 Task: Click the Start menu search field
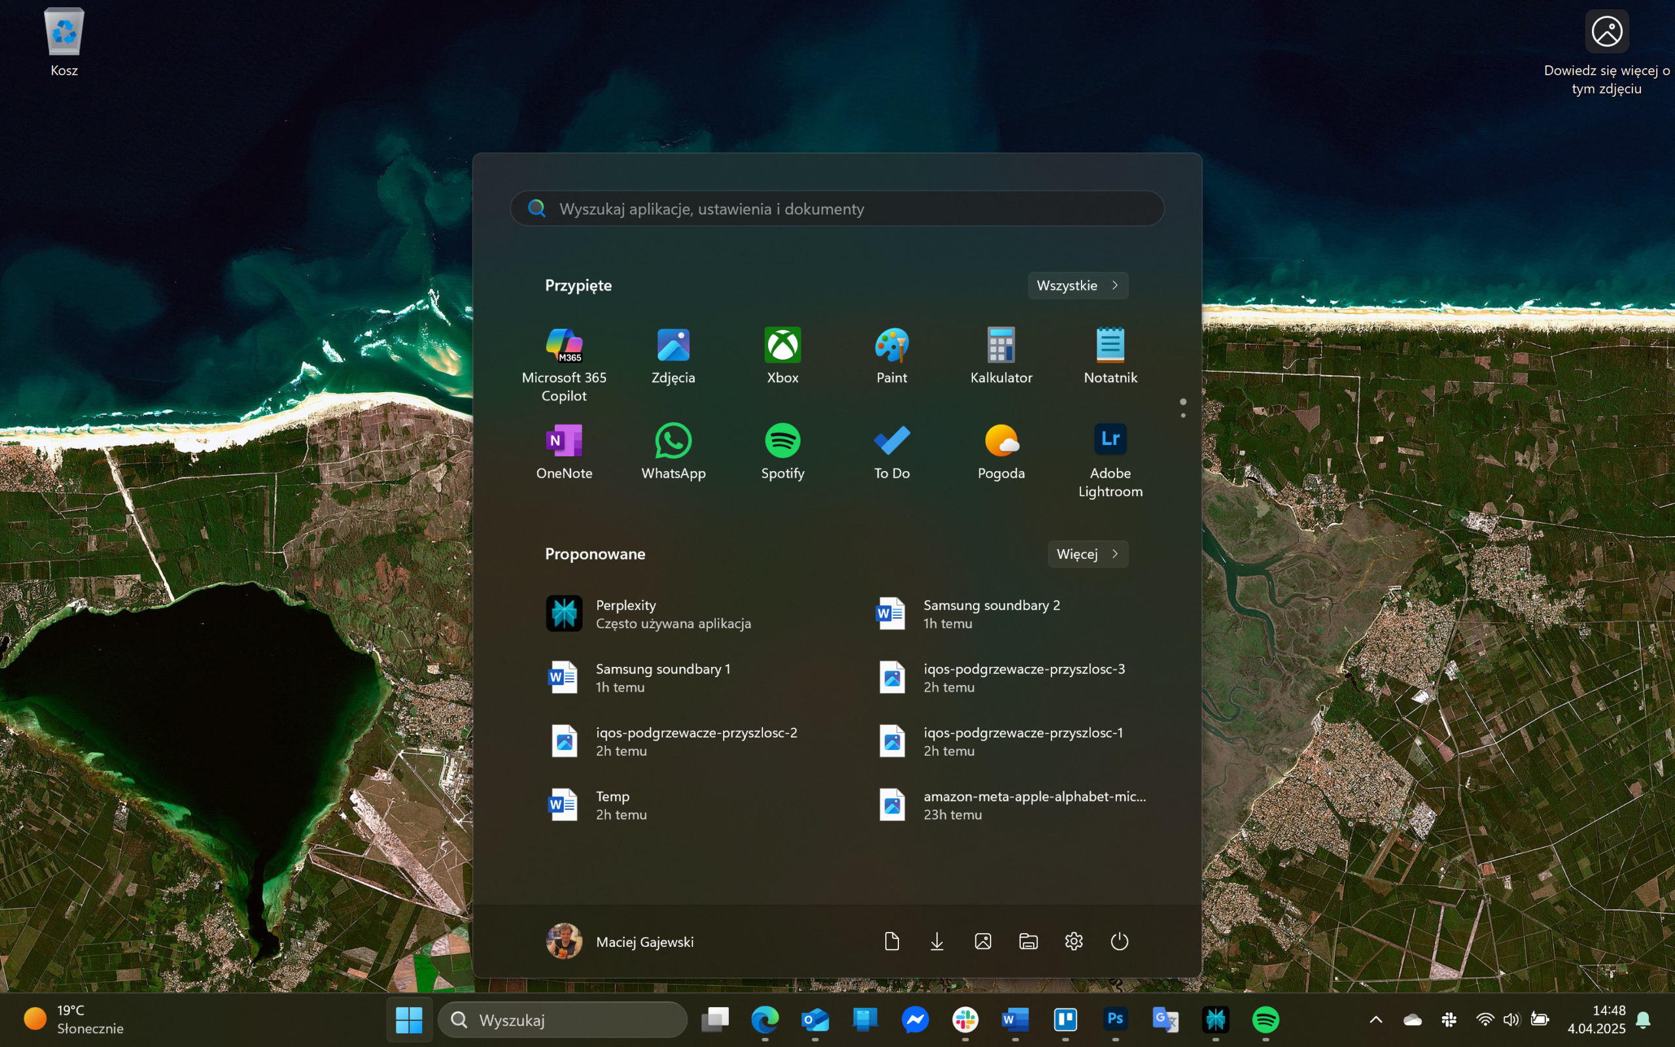click(x=837, y=209)
